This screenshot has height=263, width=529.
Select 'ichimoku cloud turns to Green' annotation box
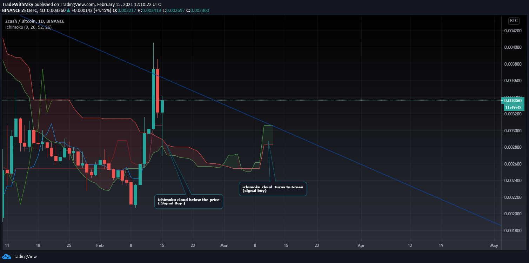(273, 189)
